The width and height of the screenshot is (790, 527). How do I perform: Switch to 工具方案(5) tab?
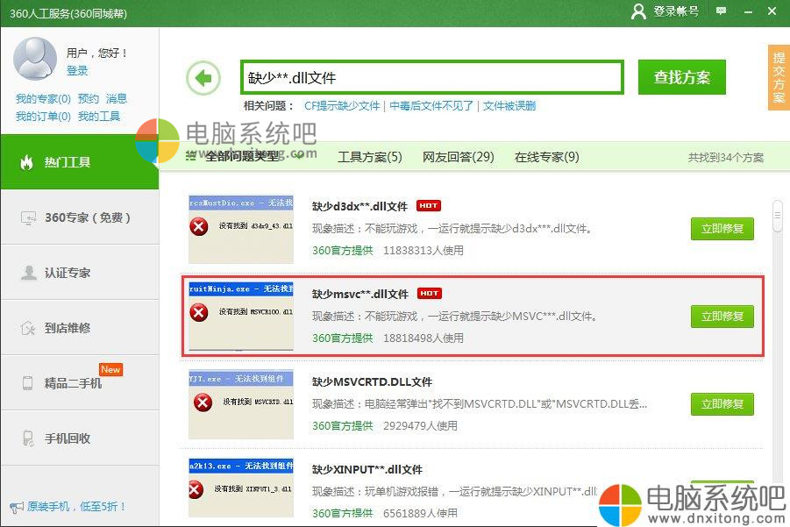point(370,157)
